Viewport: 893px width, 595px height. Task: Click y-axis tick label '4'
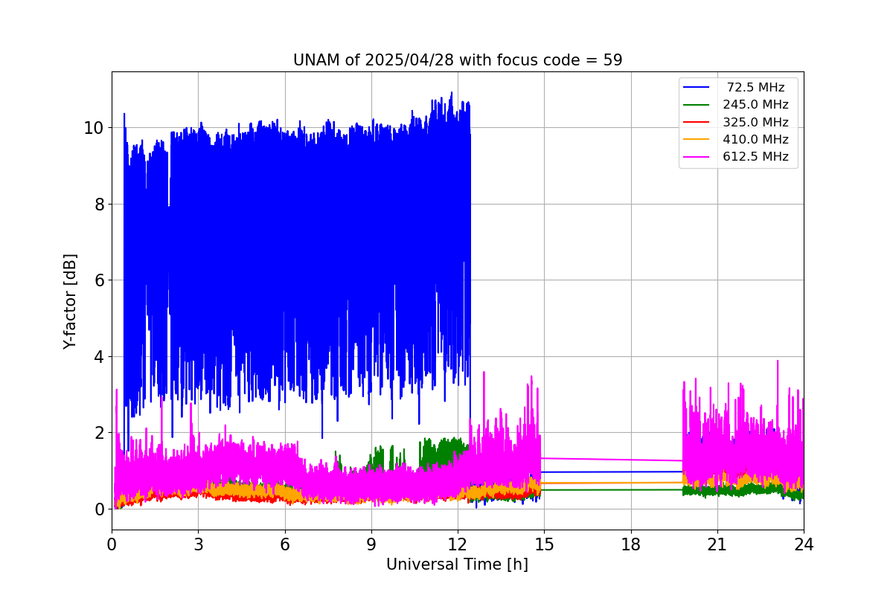[100, 357]
